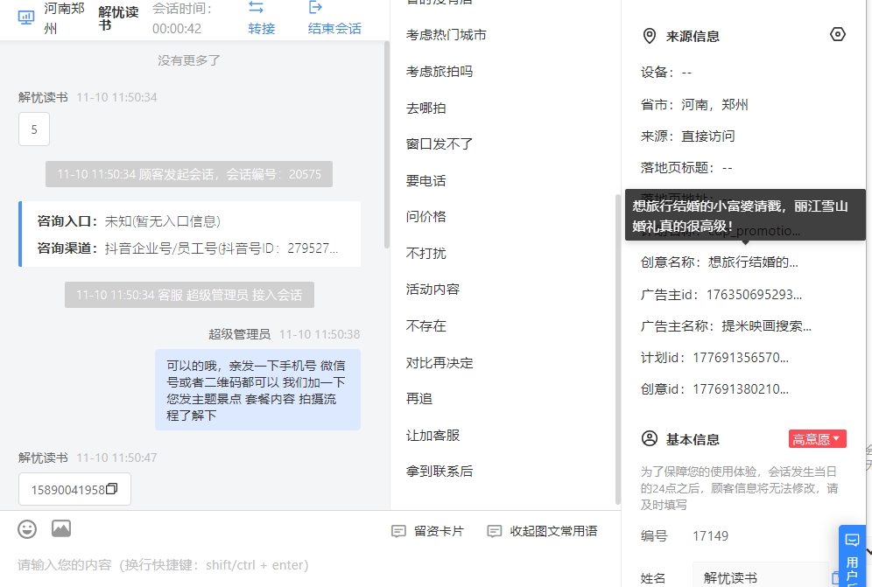
Task: Click the 咨询入口 未知 line
Action: click(129, 221)
